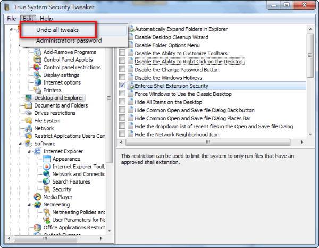Click the Network and Connection icon
The width and height of the screenshot is (319, 248).
coord(47,174)
